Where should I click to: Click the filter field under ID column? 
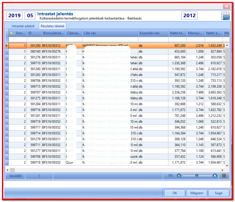point(34,40)
